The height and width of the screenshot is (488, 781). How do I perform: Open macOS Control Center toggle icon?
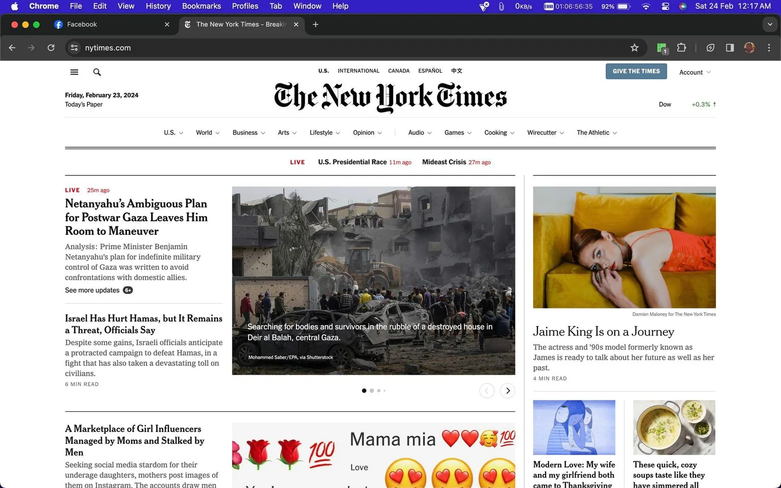(665, 6)
